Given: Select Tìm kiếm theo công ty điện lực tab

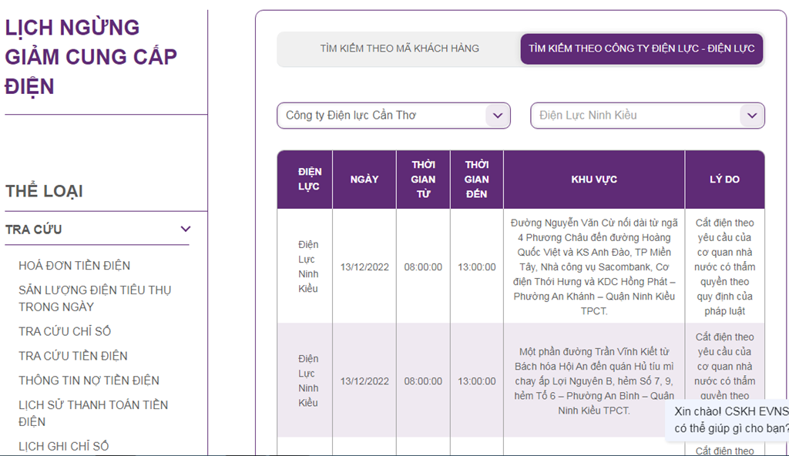Looking at the screenshot, I should coord(641,49).
